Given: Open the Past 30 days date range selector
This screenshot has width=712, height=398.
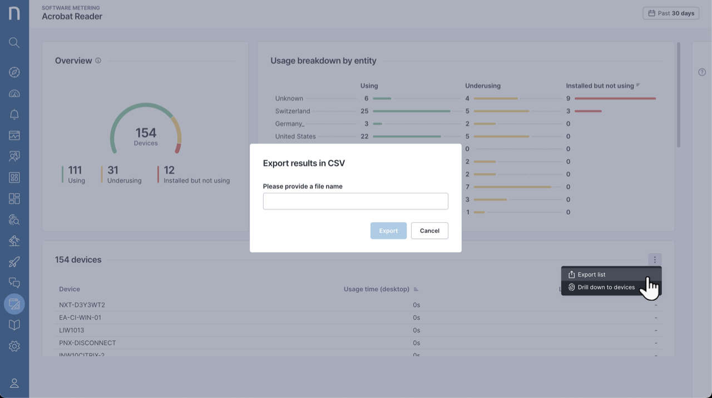Looking at the screenshot, I should [x=671, y=13].
